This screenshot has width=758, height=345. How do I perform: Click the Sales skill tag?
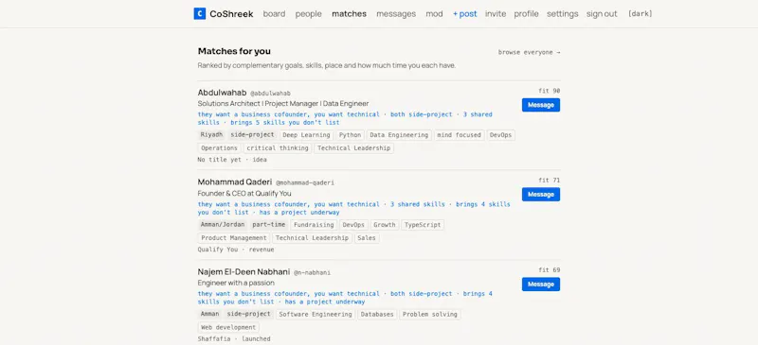pos(367,238)
